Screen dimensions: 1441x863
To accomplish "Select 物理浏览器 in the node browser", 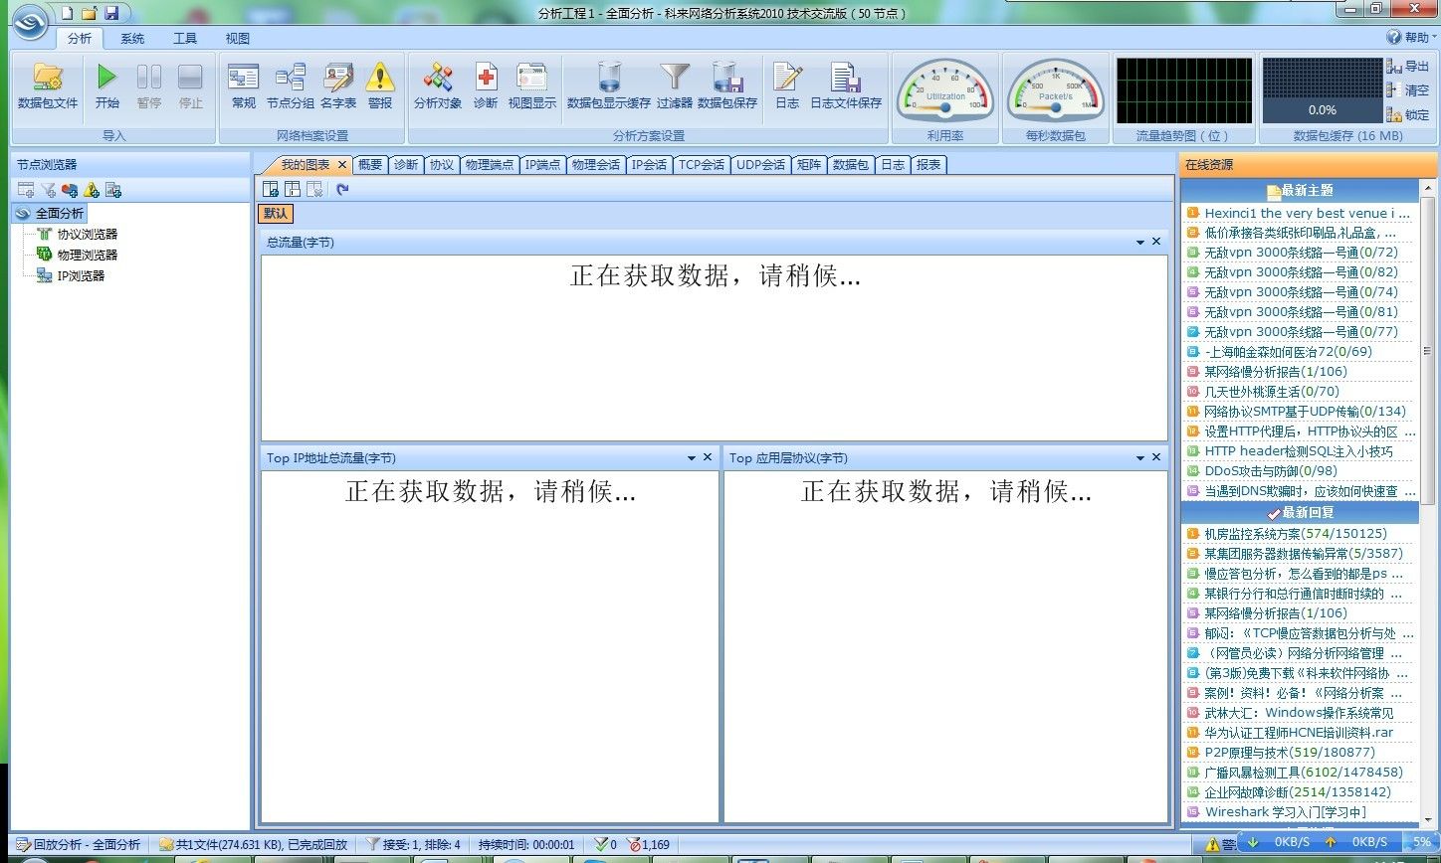I will point(88,256).
